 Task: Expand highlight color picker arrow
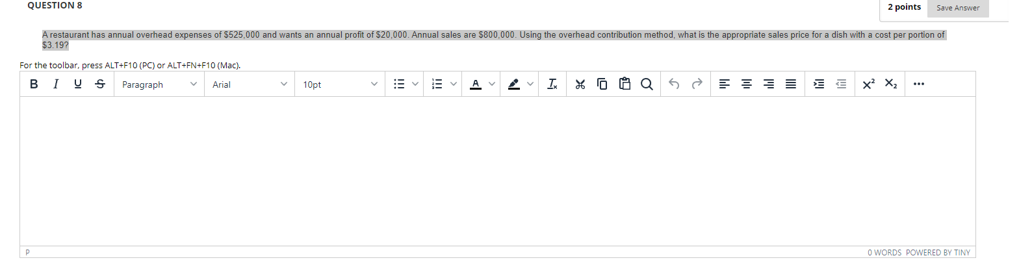click(530, 84)
